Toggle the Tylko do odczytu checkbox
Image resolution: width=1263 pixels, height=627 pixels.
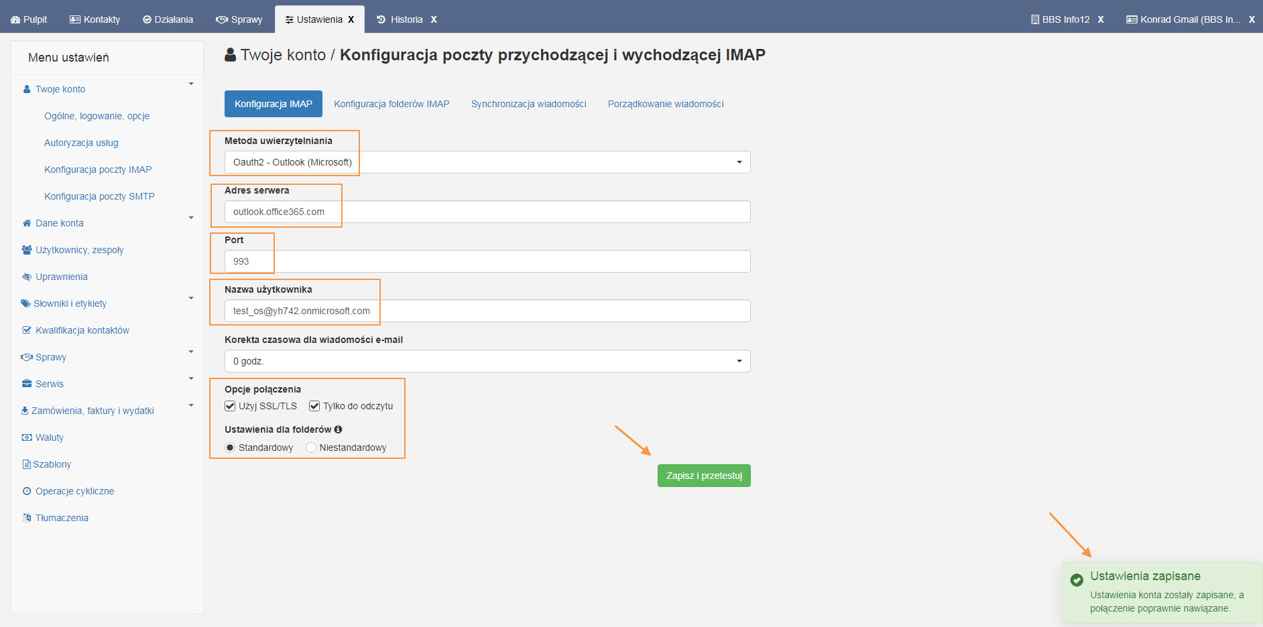point(314,406)
